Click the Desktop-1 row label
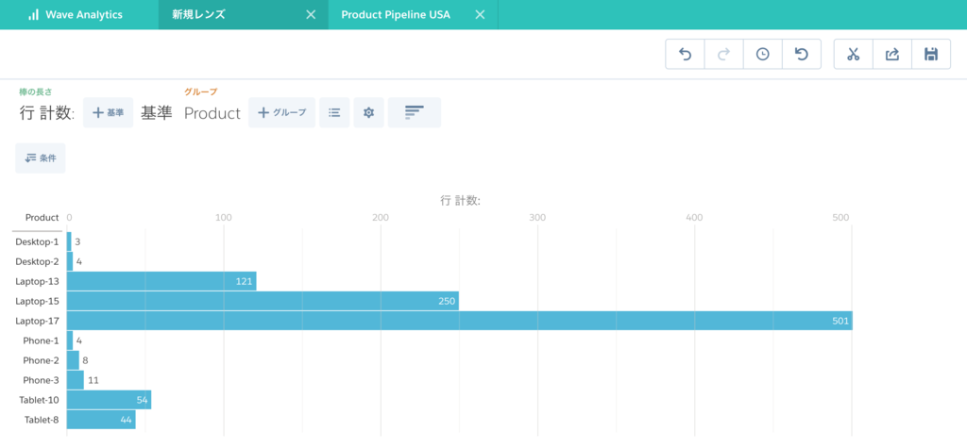 pos(37,242)
